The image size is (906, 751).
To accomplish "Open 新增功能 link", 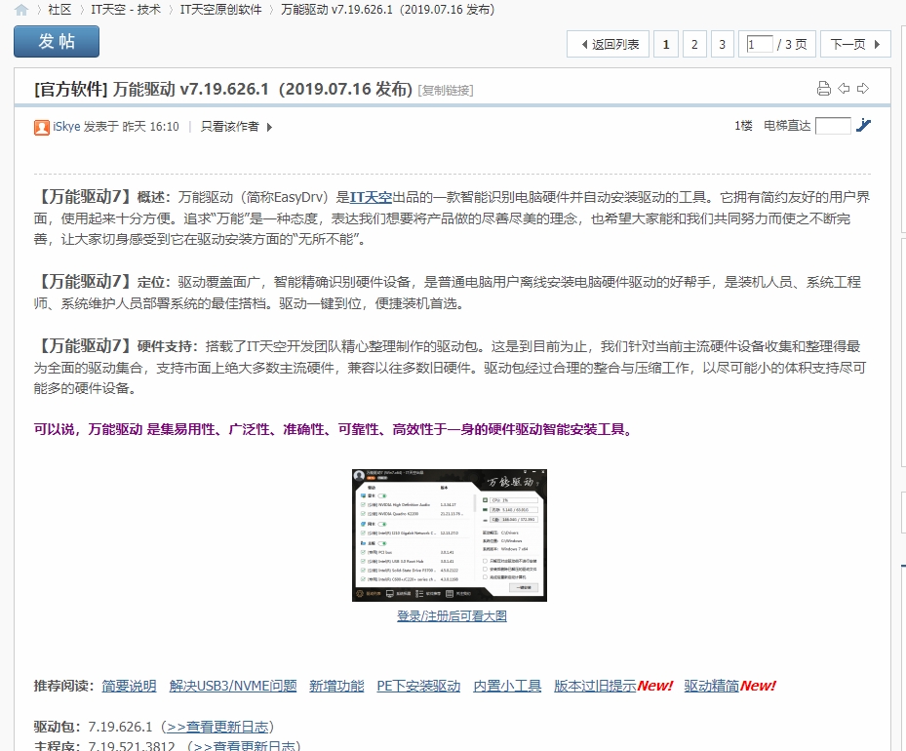I will click(336, 686).
